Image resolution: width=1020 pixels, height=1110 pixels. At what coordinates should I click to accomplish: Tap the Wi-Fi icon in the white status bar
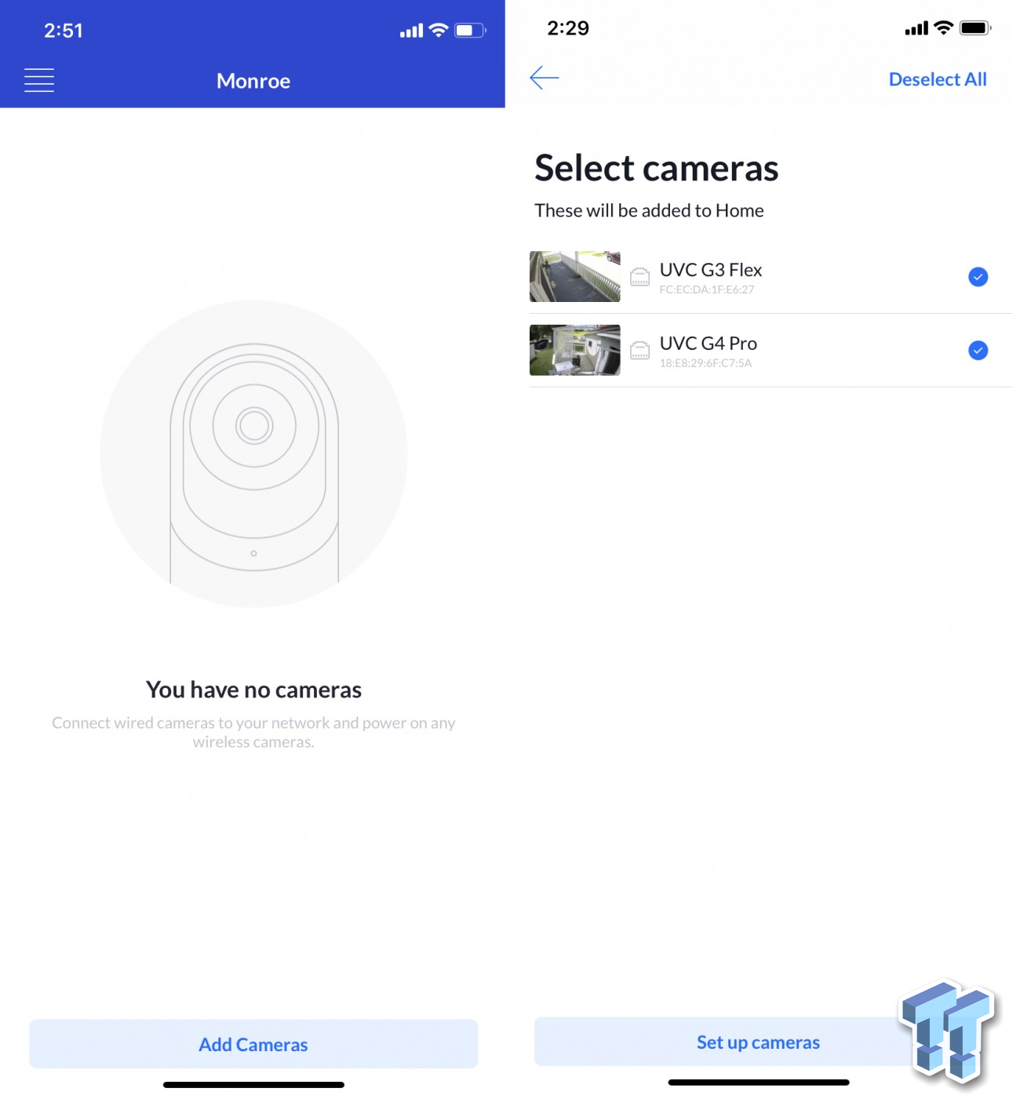coord(943,28)
